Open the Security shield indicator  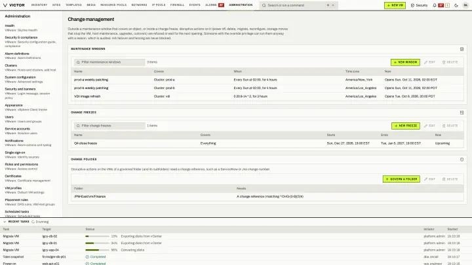pos(419,5)
